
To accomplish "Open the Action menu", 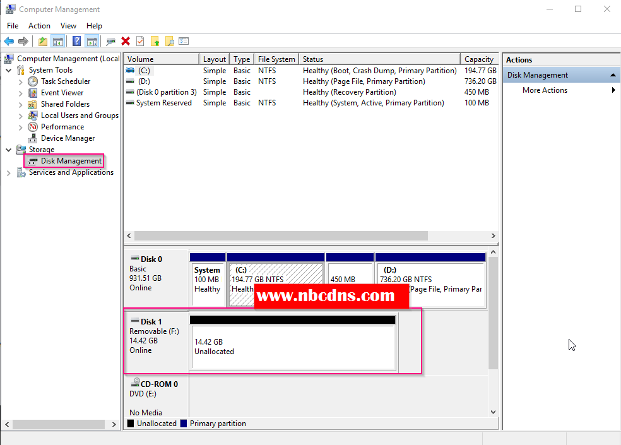I will pyautogui.click(x=39, y=25).
